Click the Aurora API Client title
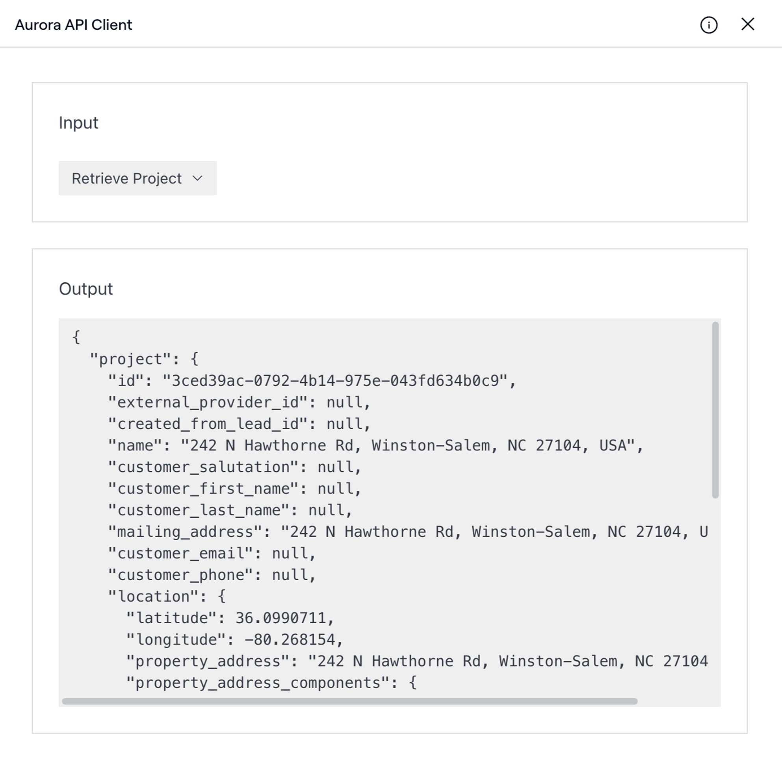Image resolution: width=782 pixels, height=767 pixels. click(74, 25)
